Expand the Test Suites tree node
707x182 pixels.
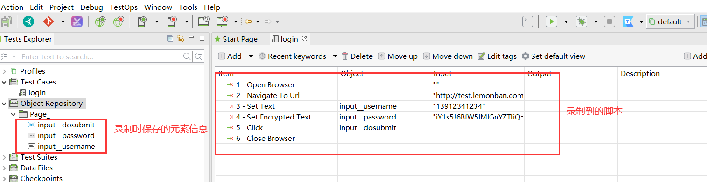(x=4, y=157)
